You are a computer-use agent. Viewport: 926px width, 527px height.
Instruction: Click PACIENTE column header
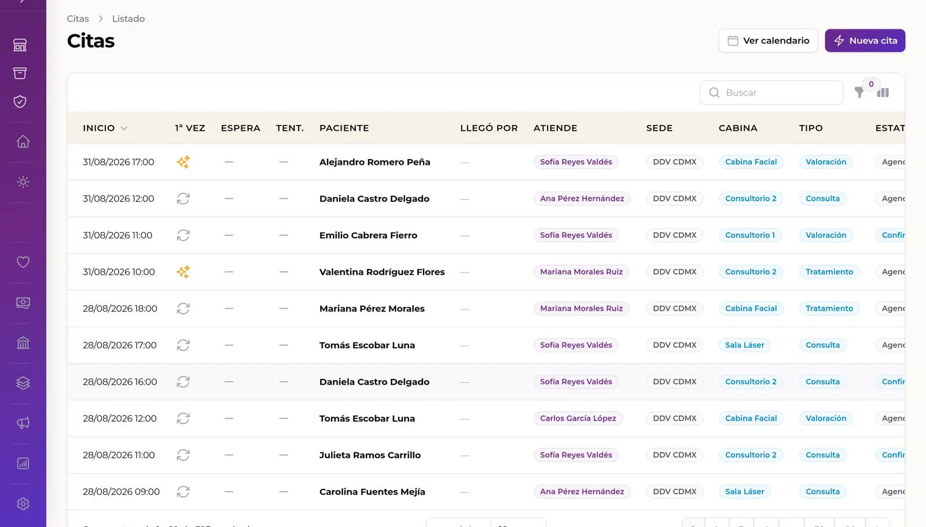point(344,128)
